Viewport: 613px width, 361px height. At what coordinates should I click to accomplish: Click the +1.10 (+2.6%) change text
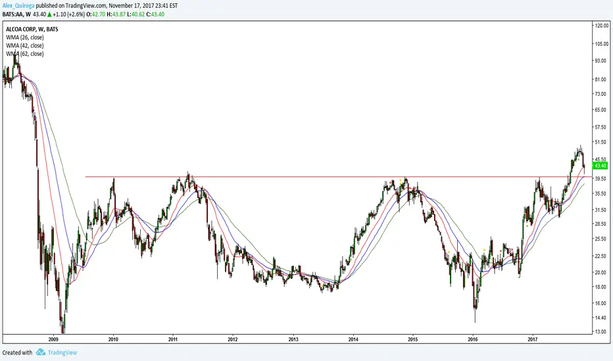69,14
